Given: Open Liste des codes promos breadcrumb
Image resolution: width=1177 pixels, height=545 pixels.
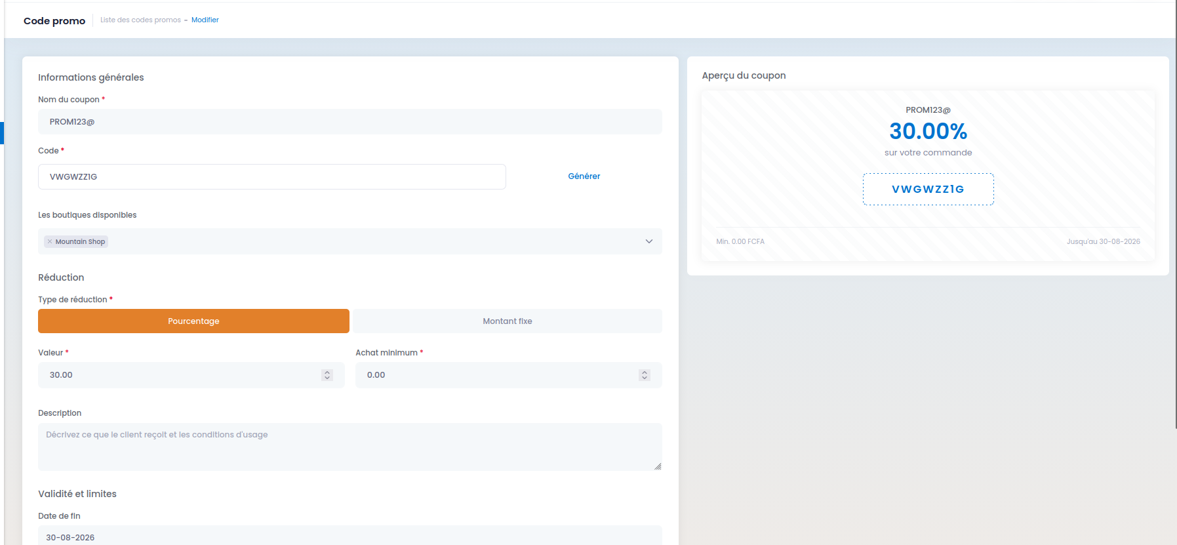Looking at the screenshot, I should [140, 20].
